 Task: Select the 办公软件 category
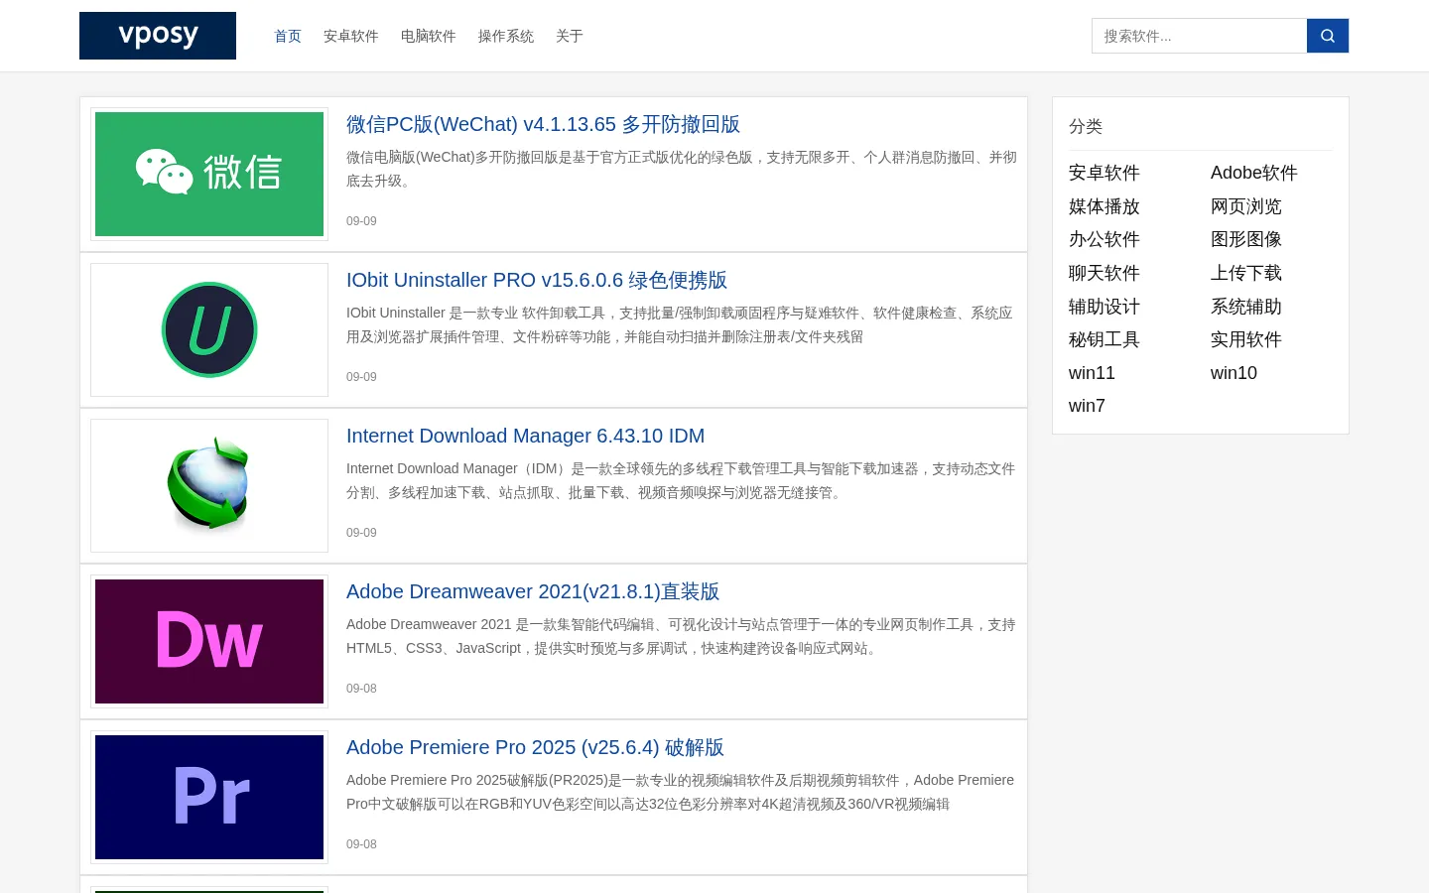pyautogui.click(x=1104, y=239)
